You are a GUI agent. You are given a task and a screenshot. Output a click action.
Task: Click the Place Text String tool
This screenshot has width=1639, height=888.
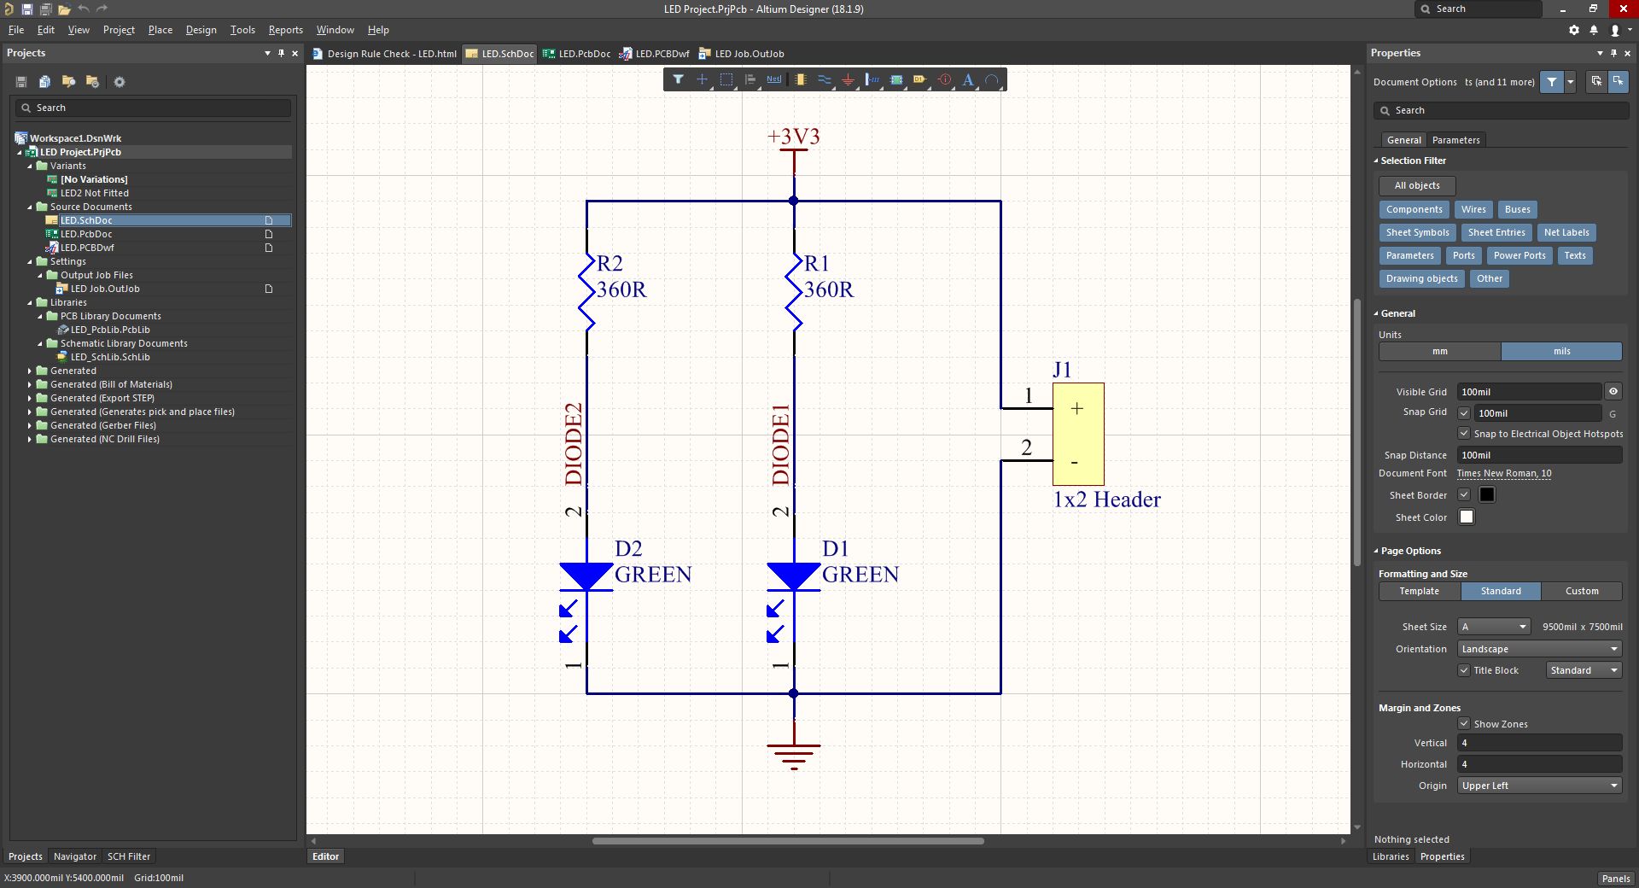pyautogui.click(x=968, y=79)
